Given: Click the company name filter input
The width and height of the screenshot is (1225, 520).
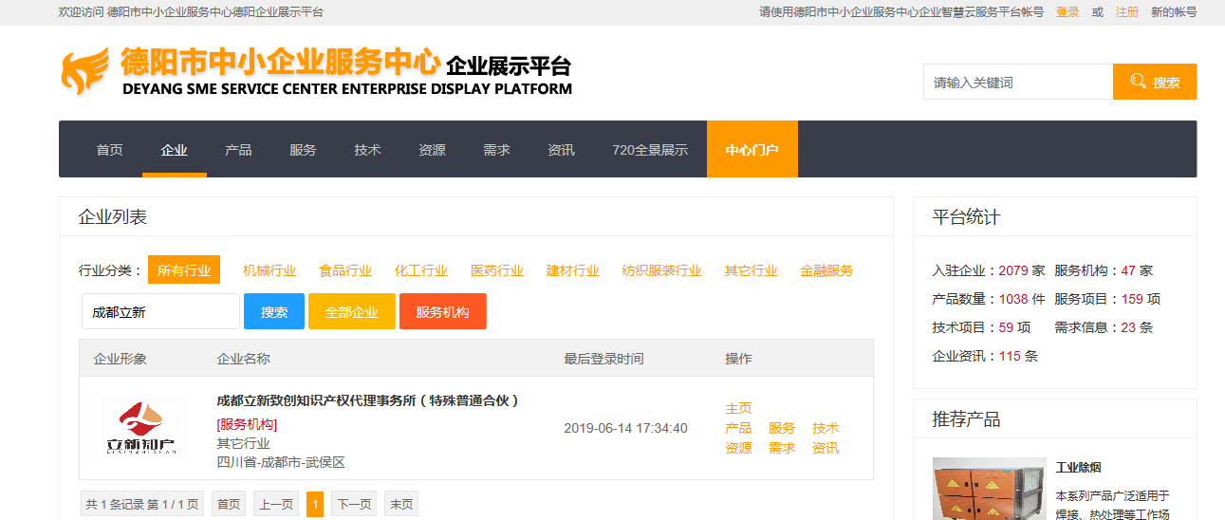Looking at the screenshot, I should coord(160,311).
